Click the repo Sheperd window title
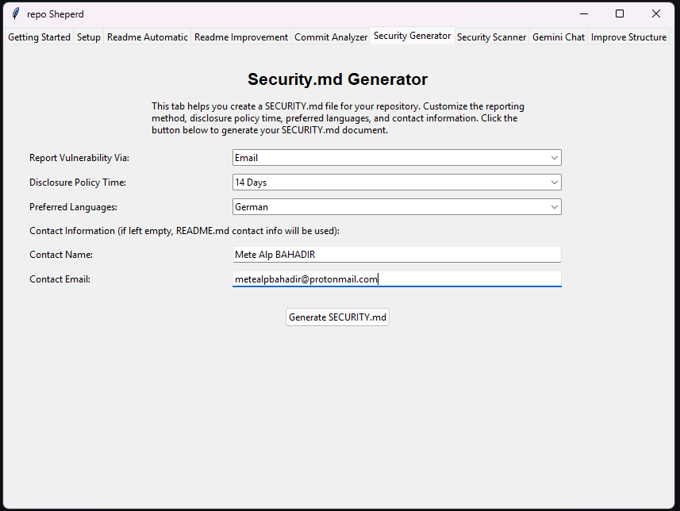The height and width of the screenshot is (511, 680). (x=55, y=14)
